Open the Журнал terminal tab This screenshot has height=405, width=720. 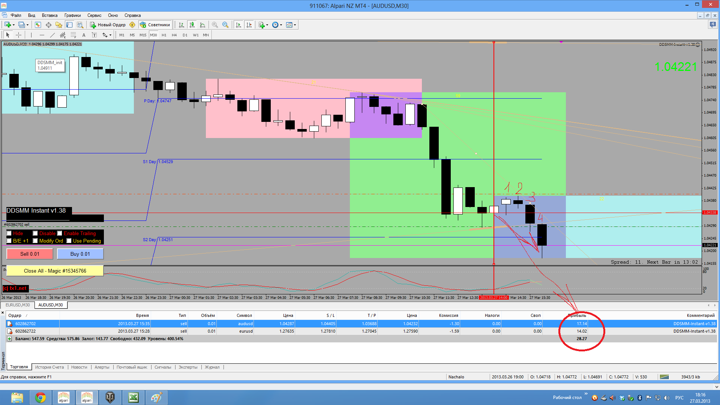point(212,367)
